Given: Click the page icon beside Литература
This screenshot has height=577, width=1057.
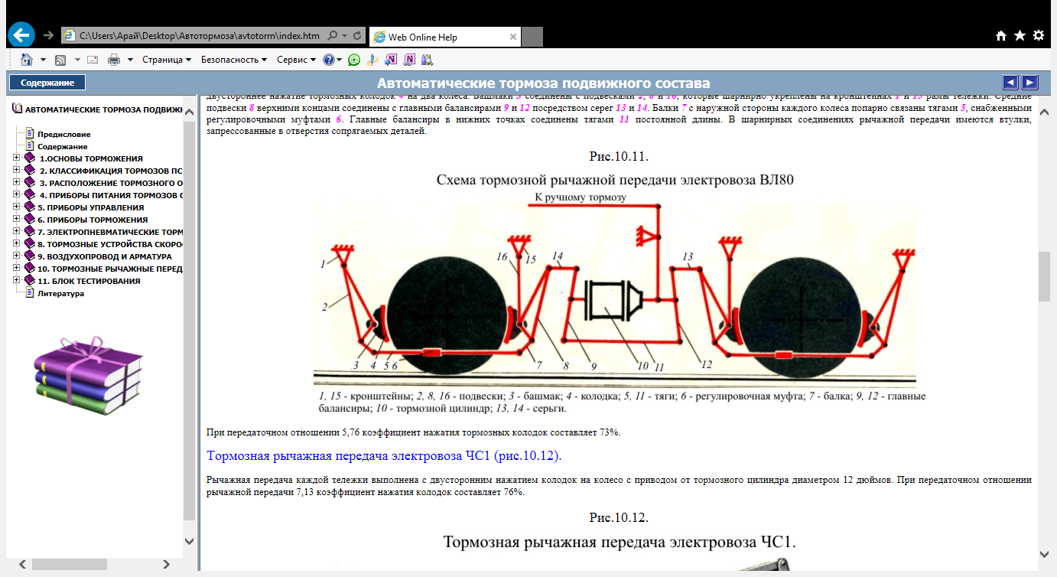Looking at the screenshot, I should pos(31,293).
